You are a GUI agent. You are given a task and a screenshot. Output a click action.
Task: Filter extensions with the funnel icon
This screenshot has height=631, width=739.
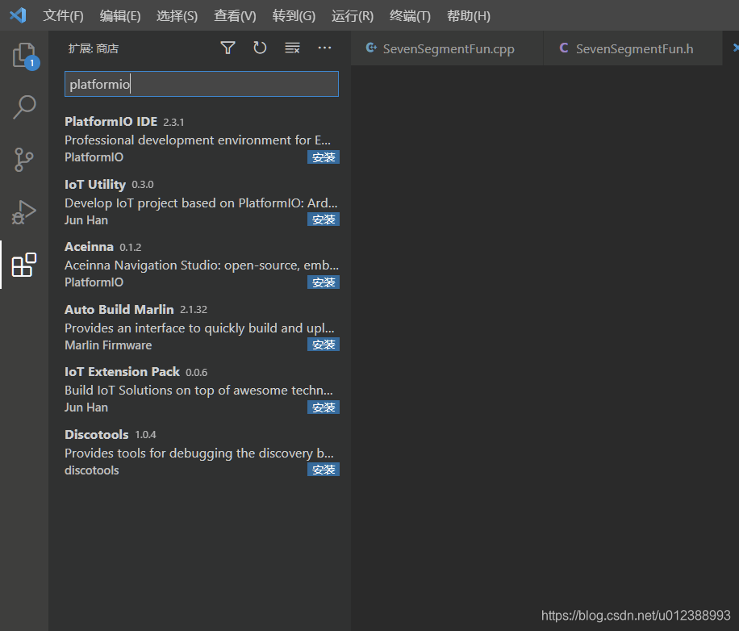tap(228, 48)
